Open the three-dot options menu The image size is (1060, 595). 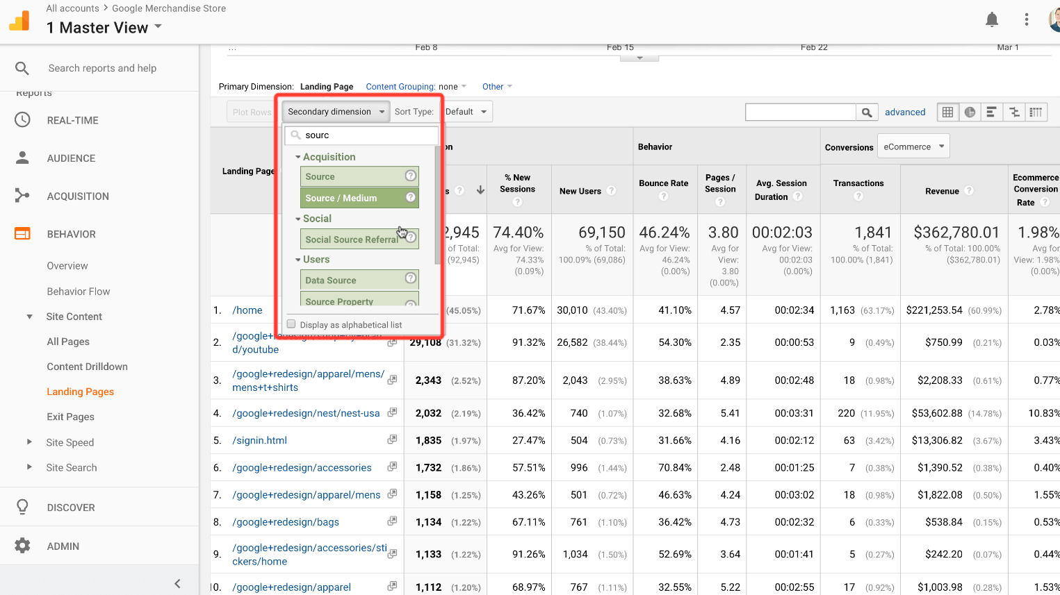click(1027, 19)
